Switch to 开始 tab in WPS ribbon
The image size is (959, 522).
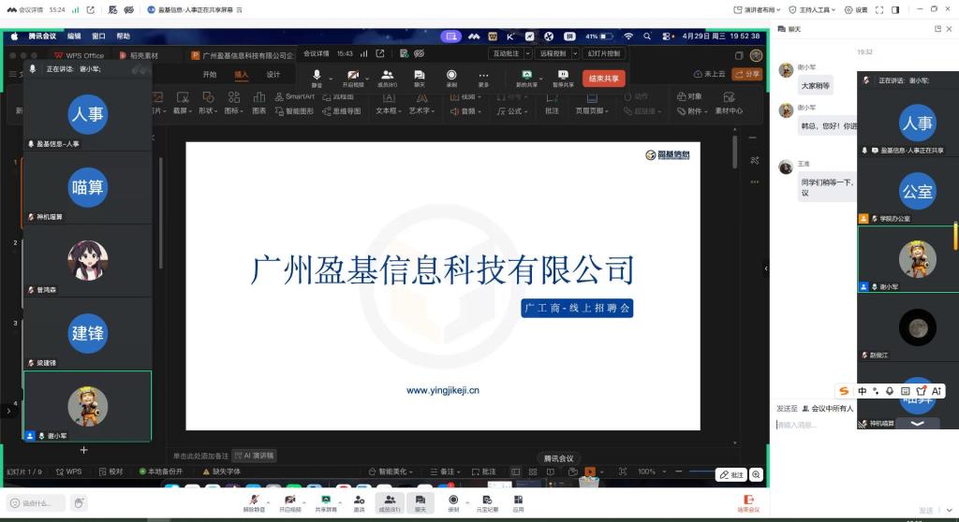click(x=210, y=75)
